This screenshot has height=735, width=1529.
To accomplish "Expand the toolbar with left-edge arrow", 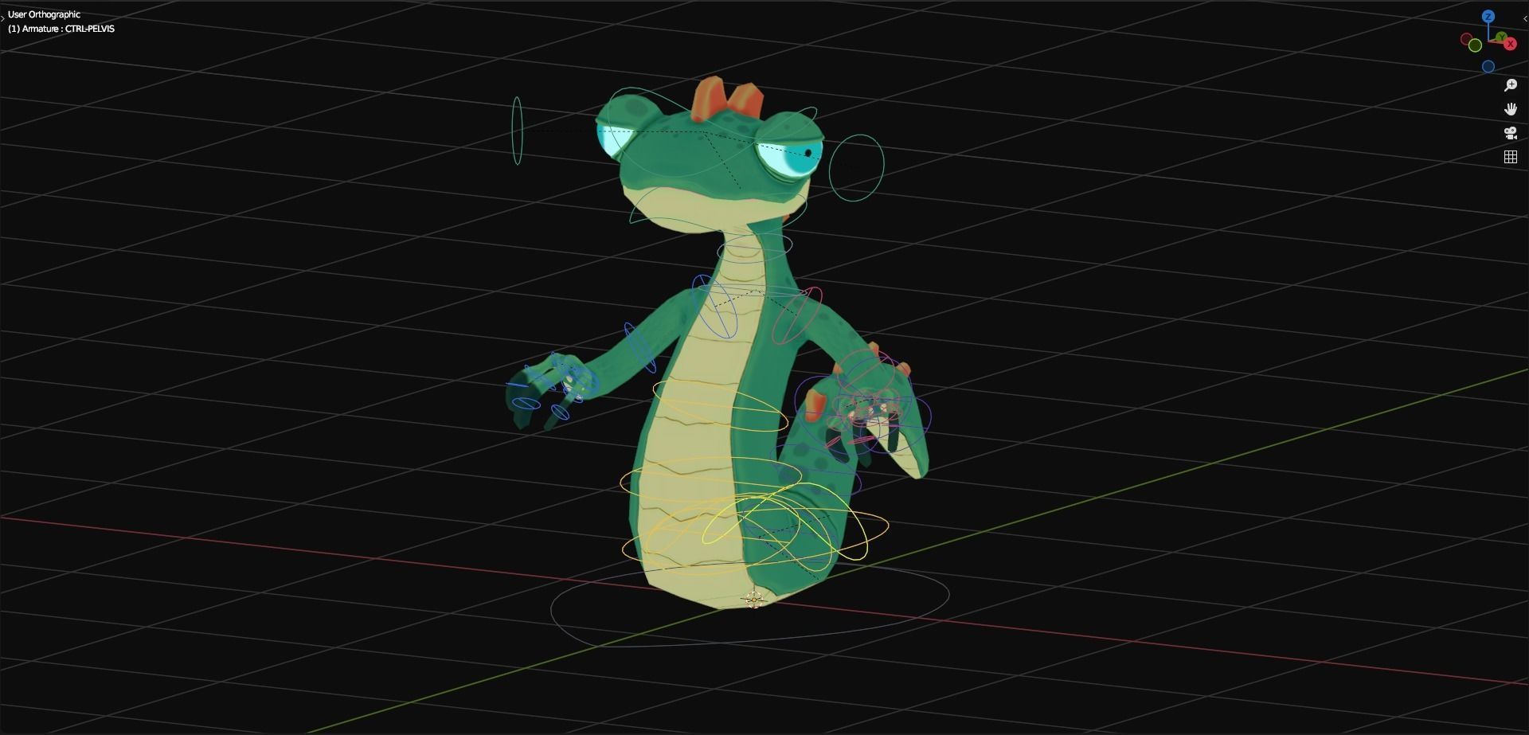I will coord(3,18).
